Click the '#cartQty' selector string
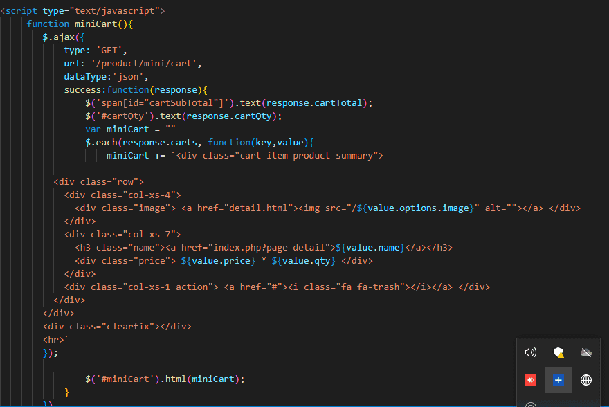Screen dimensions: 609x407 [x=115, y=116]
